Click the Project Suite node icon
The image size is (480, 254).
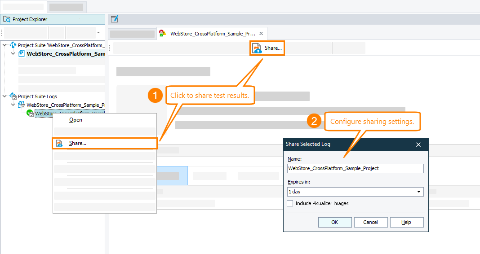[13, 45]
